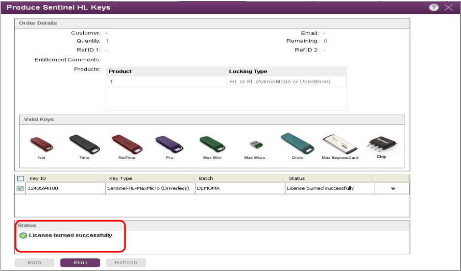Select the black Time key icon
The image size is (461, 271).
pyautogui.click(x=84, y=144)
